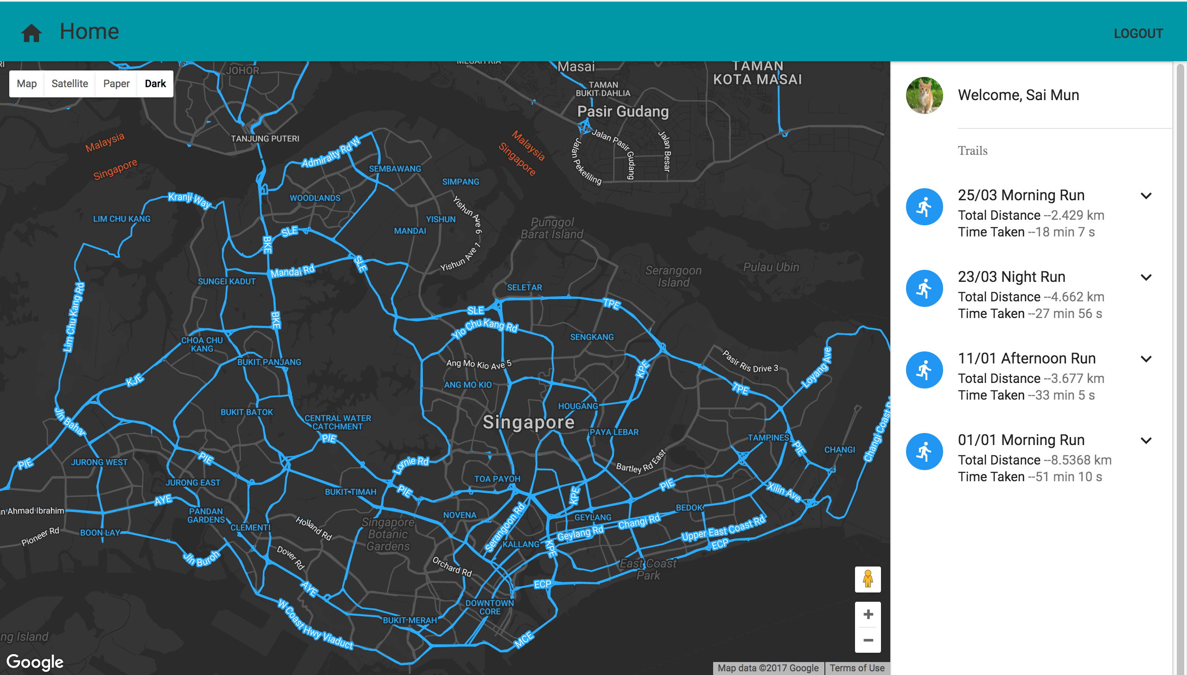Click the Google logo on the map
The height and width of the screenshot is (675, 1187).
coord(35,662)
